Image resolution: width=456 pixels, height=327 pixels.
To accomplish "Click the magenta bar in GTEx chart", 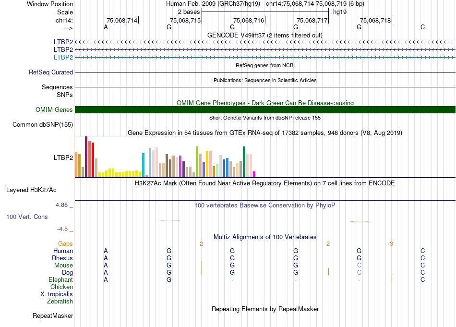I will [254, 174].
